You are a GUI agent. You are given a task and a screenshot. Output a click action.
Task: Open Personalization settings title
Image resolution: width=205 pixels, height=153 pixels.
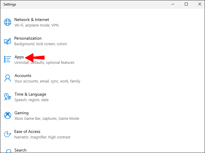(x=28, y=38)
